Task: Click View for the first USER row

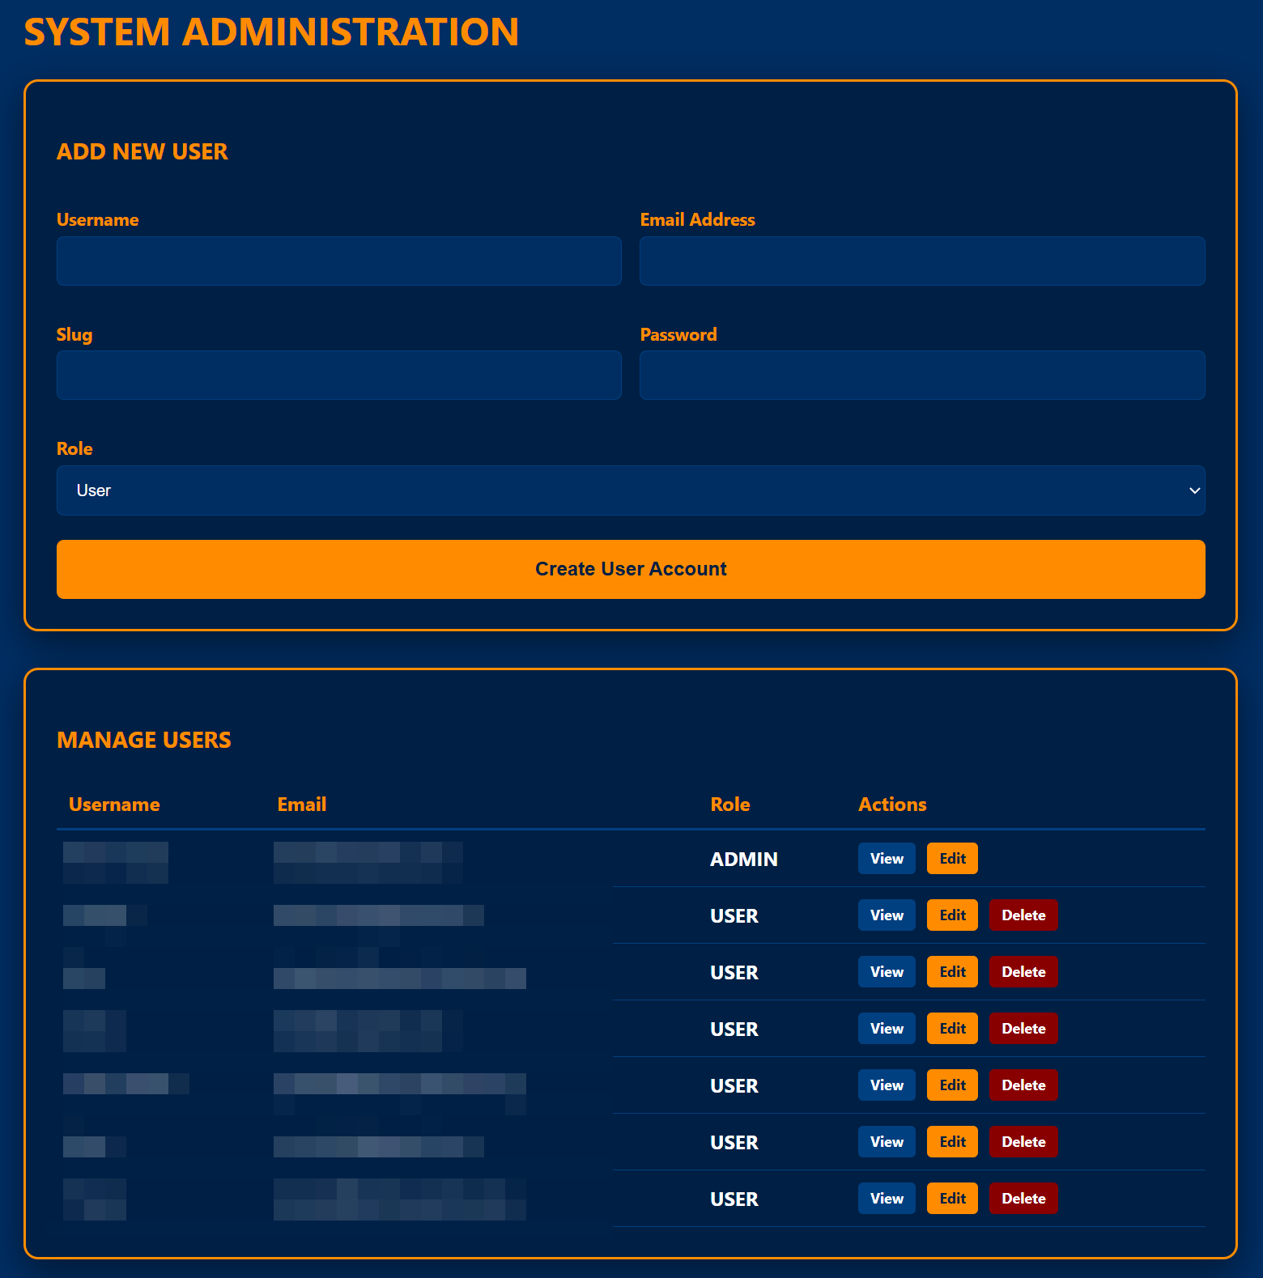Action: point(886,915)
